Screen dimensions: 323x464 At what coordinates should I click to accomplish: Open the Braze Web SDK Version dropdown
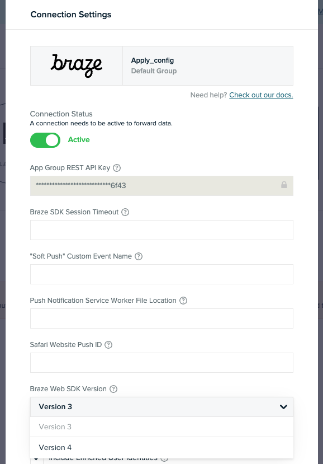(x=161, y=407)
